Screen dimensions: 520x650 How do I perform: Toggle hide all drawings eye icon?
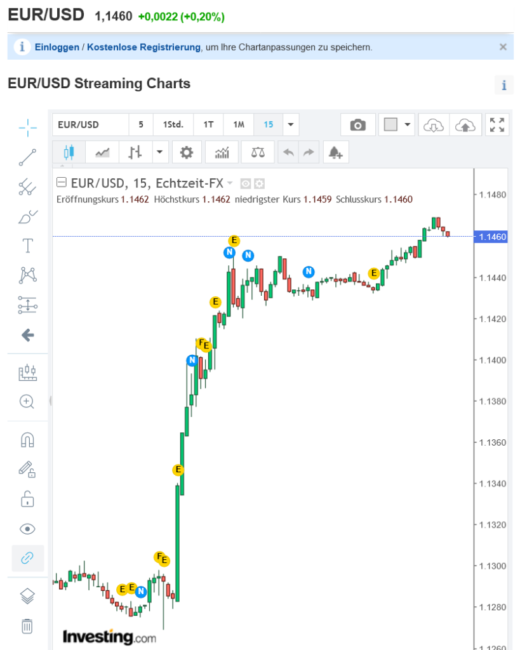click(x=27, y=529)
